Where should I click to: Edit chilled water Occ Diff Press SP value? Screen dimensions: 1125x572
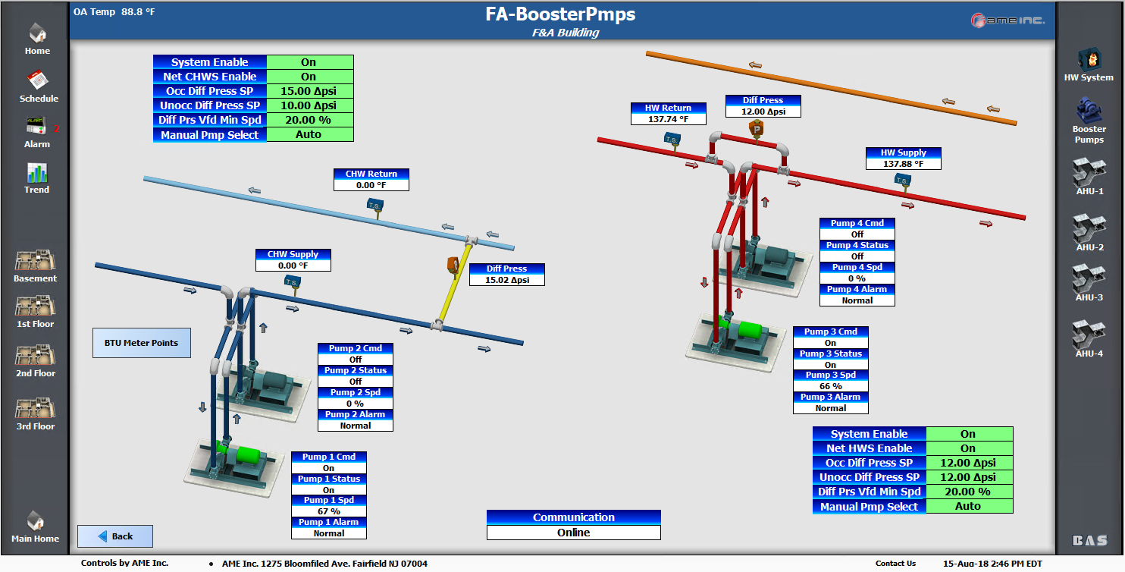coord(309,91)
